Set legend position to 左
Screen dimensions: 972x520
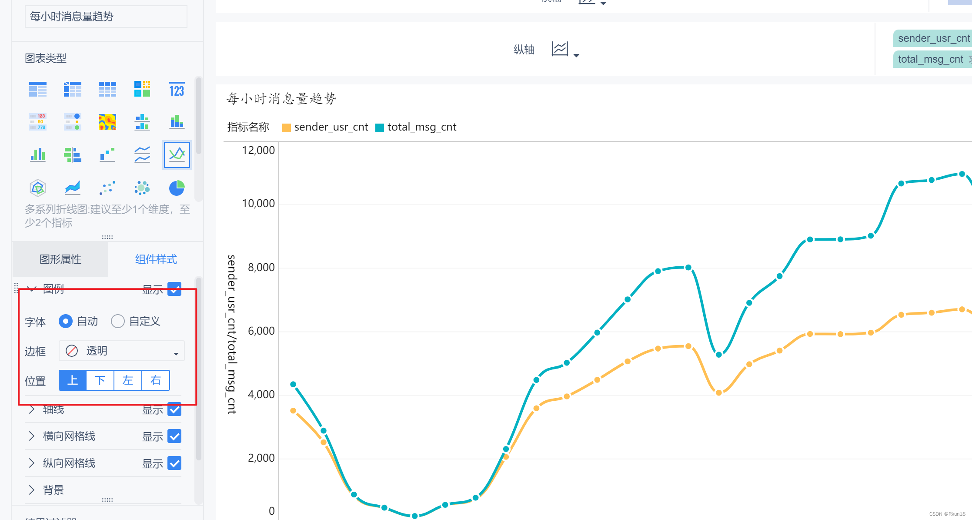pos(128,380)
